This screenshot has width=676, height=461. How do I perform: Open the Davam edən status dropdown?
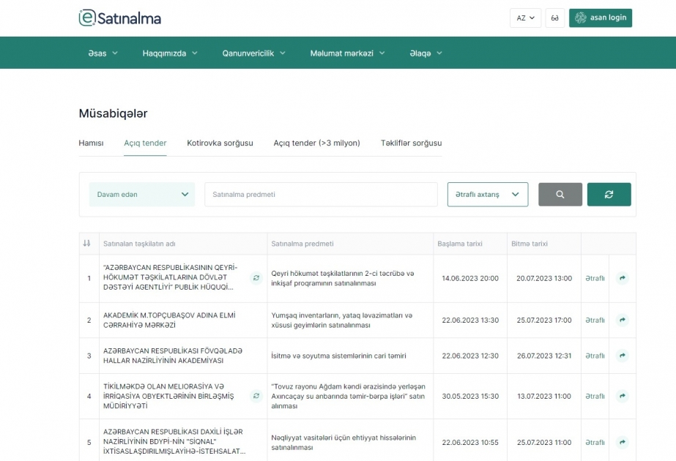point(142,195)
